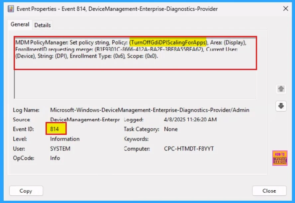Image resolution: width=295 pixels, height=203 pixels.
Task: Click the Computer label
Action: pyautogui.click(x=137, y=149)
